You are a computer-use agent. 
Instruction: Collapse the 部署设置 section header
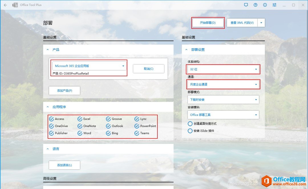click(187, 50)
